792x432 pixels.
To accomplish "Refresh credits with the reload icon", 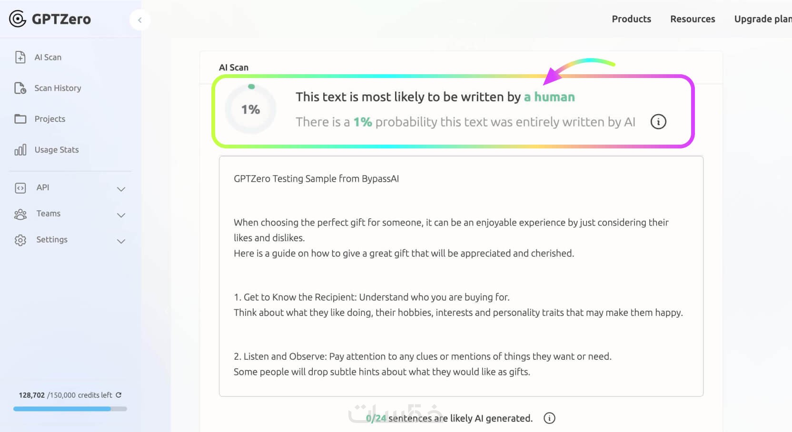I will 119,395.
